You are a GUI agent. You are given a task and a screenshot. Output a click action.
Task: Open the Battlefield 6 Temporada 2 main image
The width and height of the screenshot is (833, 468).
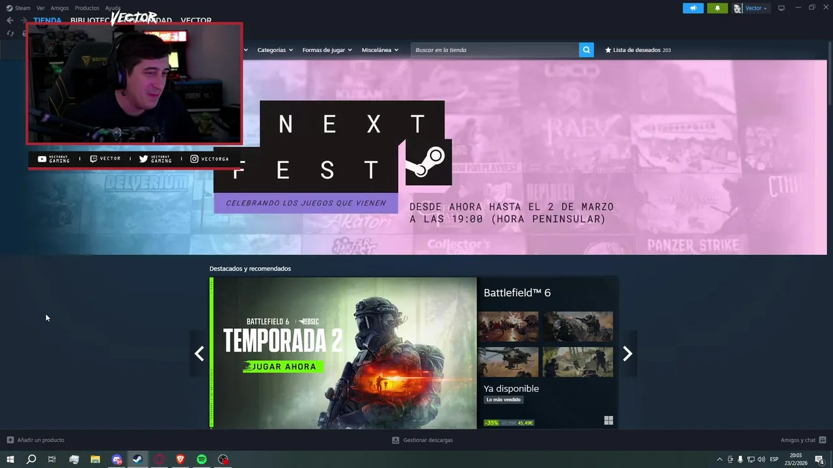tap(344, 353)
